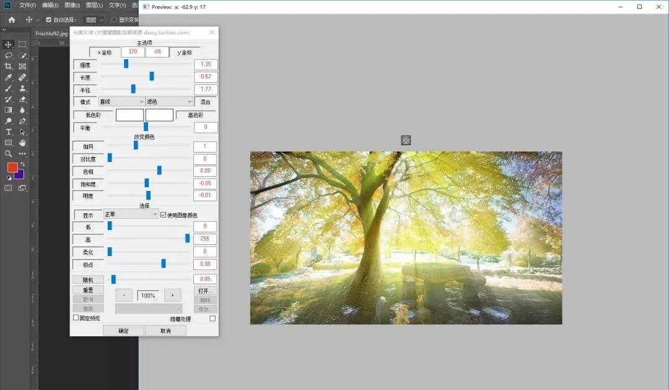
Task: Click the 确定 button
Action: coord(123,331)
